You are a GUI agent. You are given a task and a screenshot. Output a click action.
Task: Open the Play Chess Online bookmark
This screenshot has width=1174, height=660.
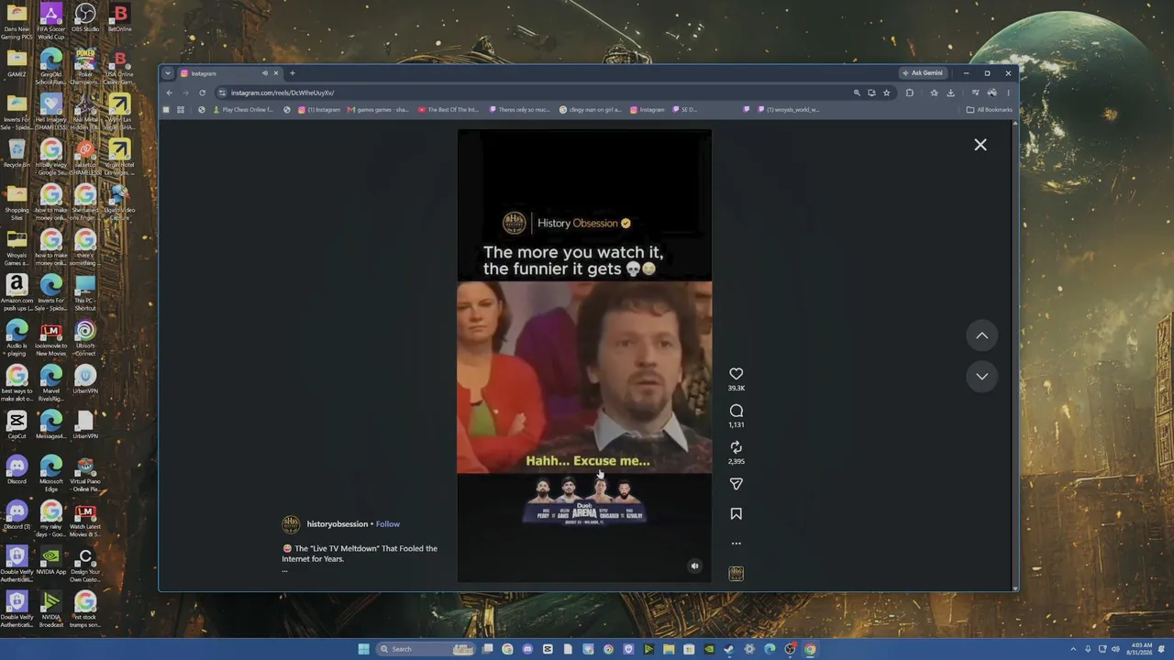point(243,110)
